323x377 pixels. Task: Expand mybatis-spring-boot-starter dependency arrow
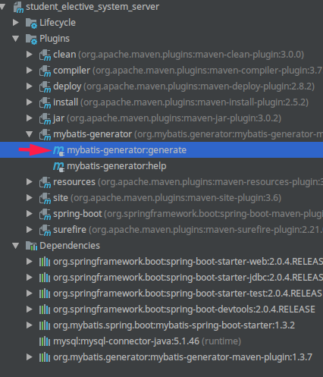[30, 325]
